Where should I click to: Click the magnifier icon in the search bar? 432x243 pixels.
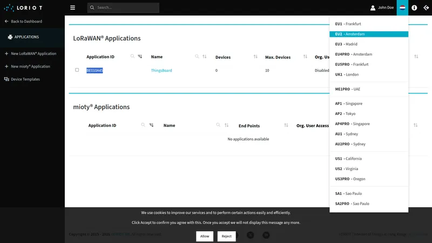point(92,8)
